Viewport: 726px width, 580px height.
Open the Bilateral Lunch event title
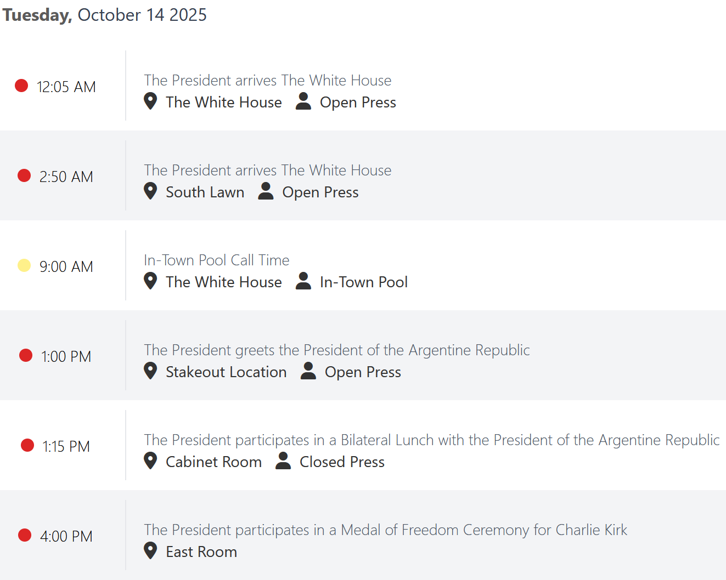tap(431, 440)
